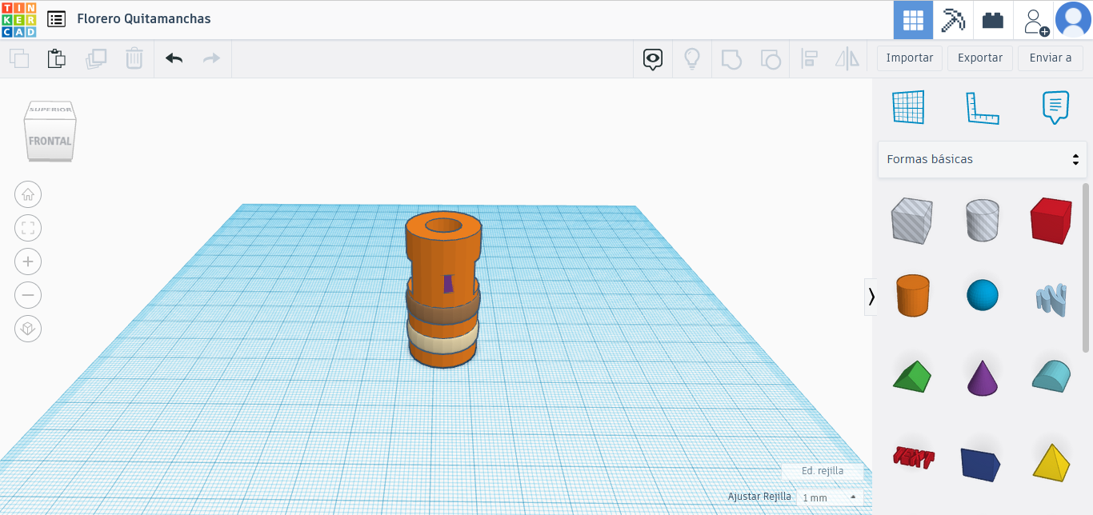Click the Duplicate and repeat icon
This screenshot has width=1093, height=515.
pyautogui.click(x=96, y=58)
